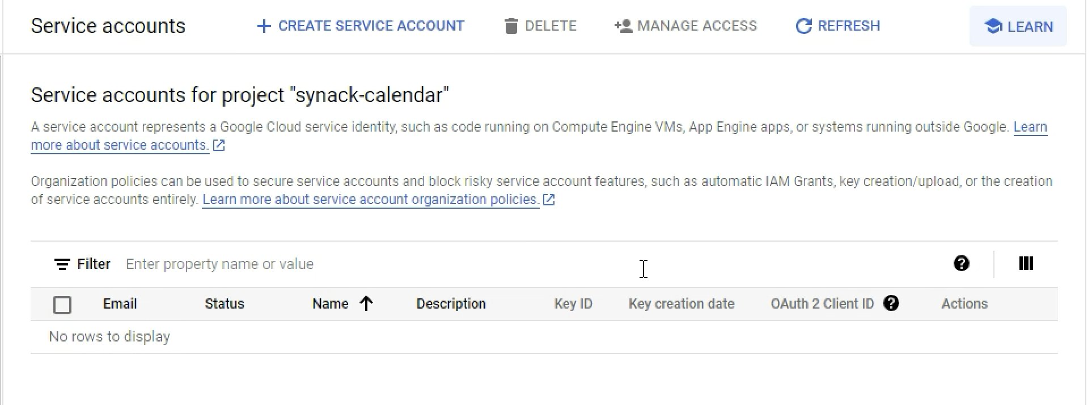Screen dimensions: 1092x405
Task: Click the Description column header
Action: click(451, 304)
